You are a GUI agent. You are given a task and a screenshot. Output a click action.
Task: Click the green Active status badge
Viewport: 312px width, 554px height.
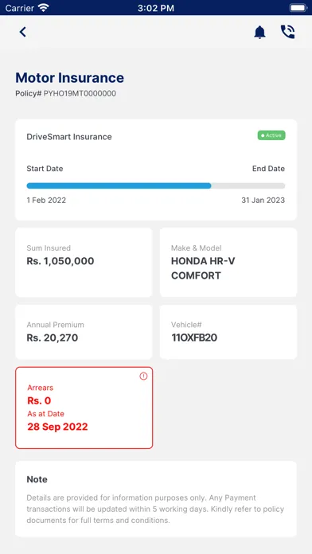271,135
